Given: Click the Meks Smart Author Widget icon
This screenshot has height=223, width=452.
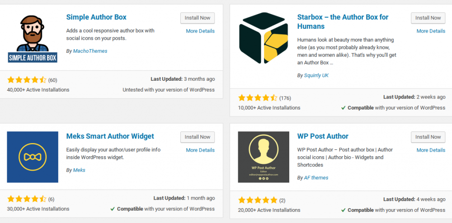Looking at the screenshot, I should click(x=33, y=157).
